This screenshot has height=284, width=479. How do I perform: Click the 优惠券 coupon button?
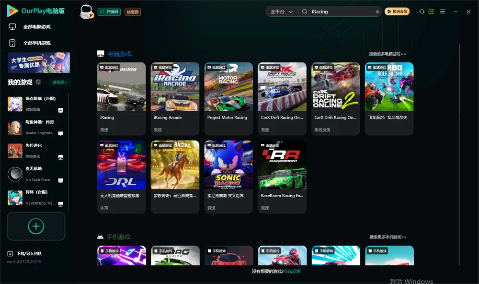point(133,12)
